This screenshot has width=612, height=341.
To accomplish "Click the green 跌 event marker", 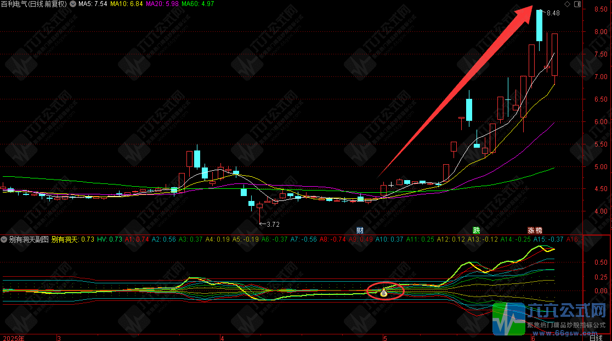I will [x=476, y=231].
